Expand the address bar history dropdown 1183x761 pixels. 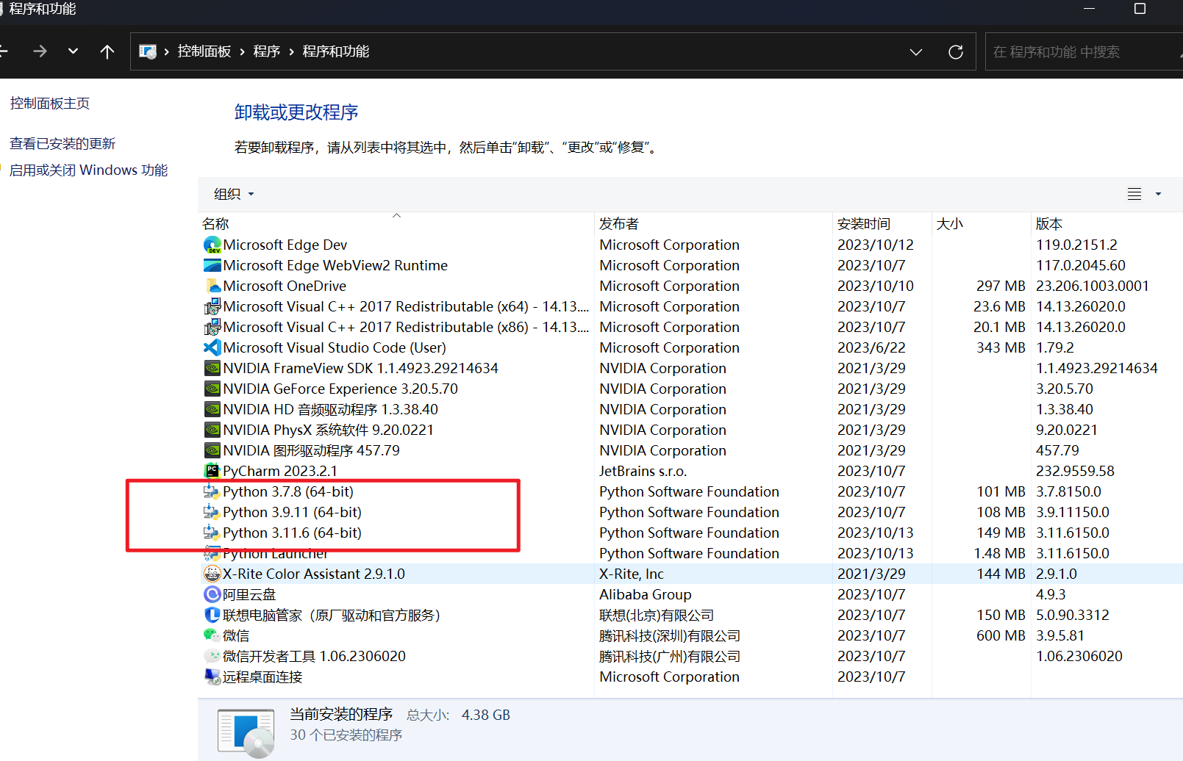coord(916,52)
